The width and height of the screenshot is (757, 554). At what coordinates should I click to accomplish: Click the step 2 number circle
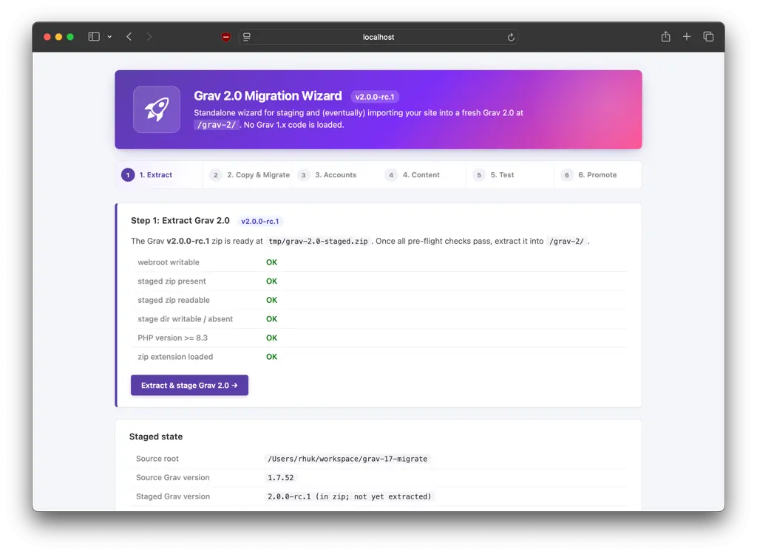216,174
